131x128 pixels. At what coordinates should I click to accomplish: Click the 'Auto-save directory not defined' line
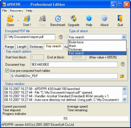pos(62,100)
